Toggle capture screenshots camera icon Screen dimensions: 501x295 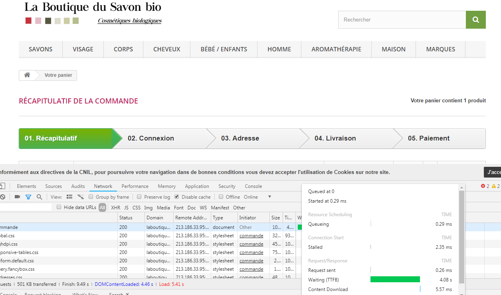(x=17, y=197)
